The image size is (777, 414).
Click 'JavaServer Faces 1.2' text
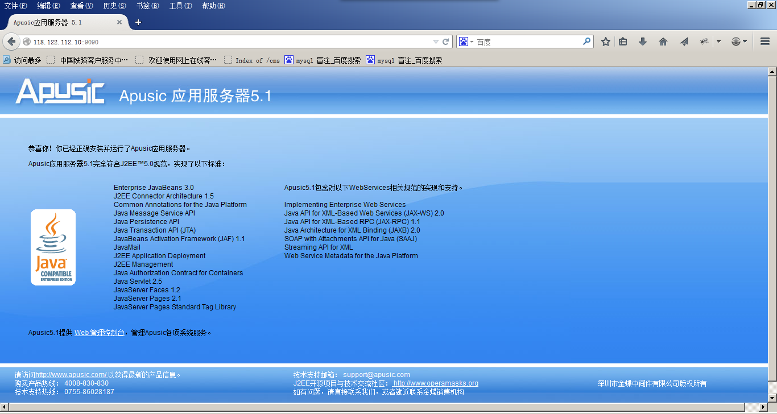coord(147,290)
